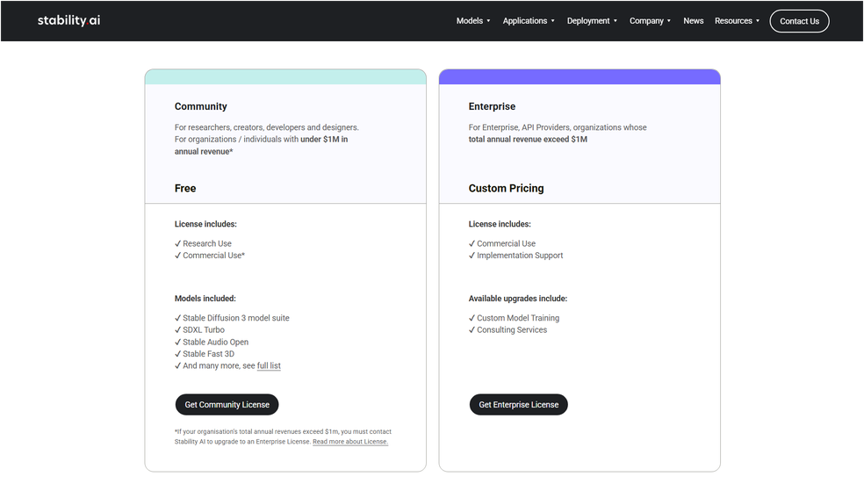Click the teal band atop Community card
This screenshot has height=491, width=864.
click(x=285, y=77)
